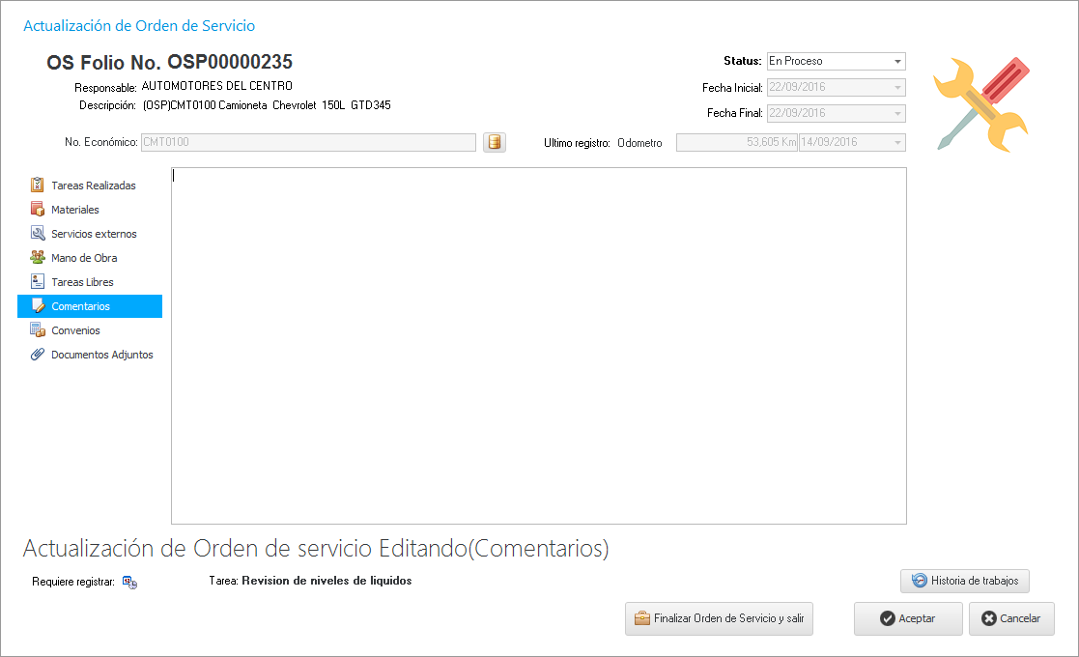Open the Ultimo registro date dropdown
This screenshot has height=657, width=1079.
coord(897,143)
